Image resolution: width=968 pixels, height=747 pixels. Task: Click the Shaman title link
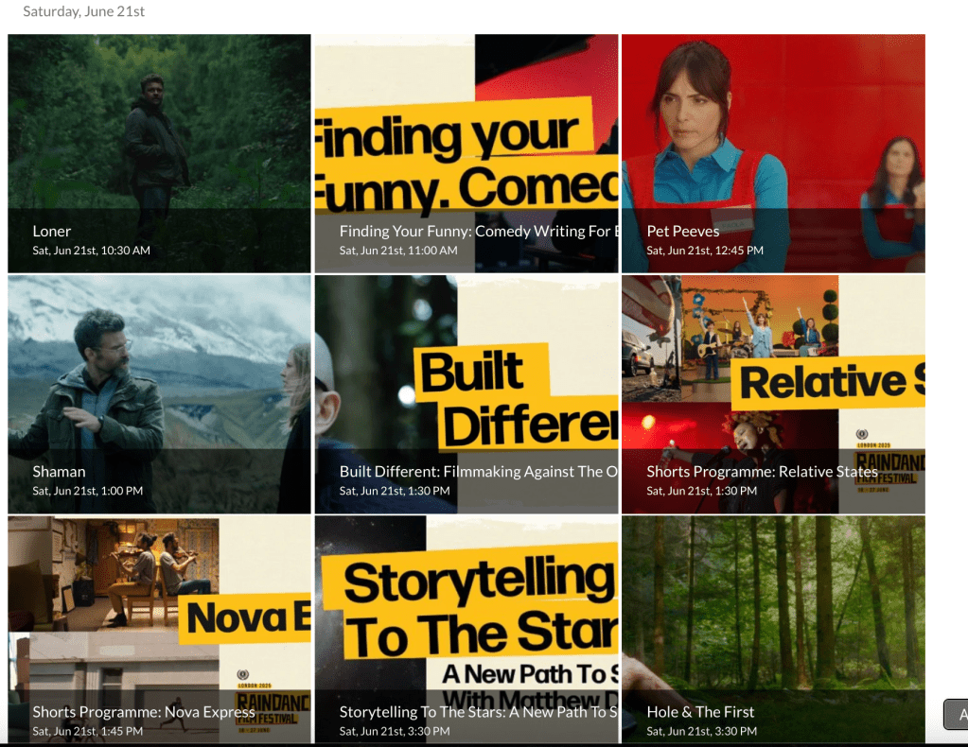tap(59, 472)
